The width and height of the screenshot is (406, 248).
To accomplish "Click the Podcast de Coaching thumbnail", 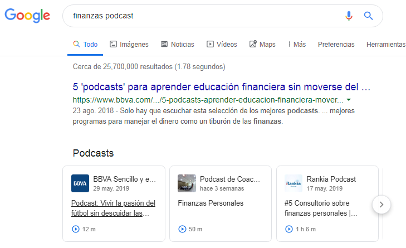I will click(187, 183).
